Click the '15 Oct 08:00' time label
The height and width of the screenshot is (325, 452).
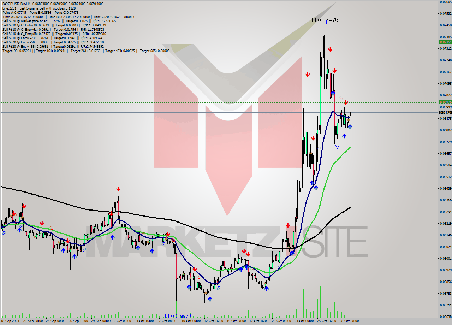click(236, 321)
